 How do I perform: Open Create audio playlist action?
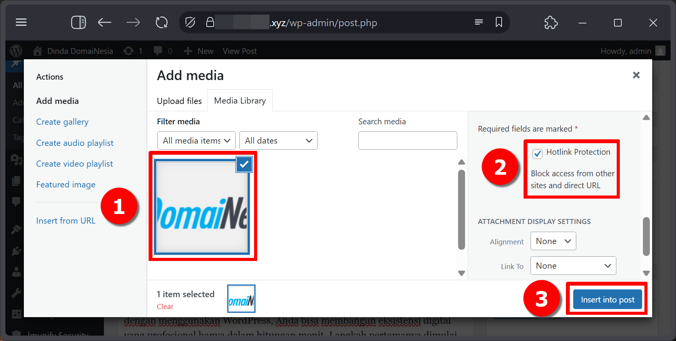(x=75, y=143)
